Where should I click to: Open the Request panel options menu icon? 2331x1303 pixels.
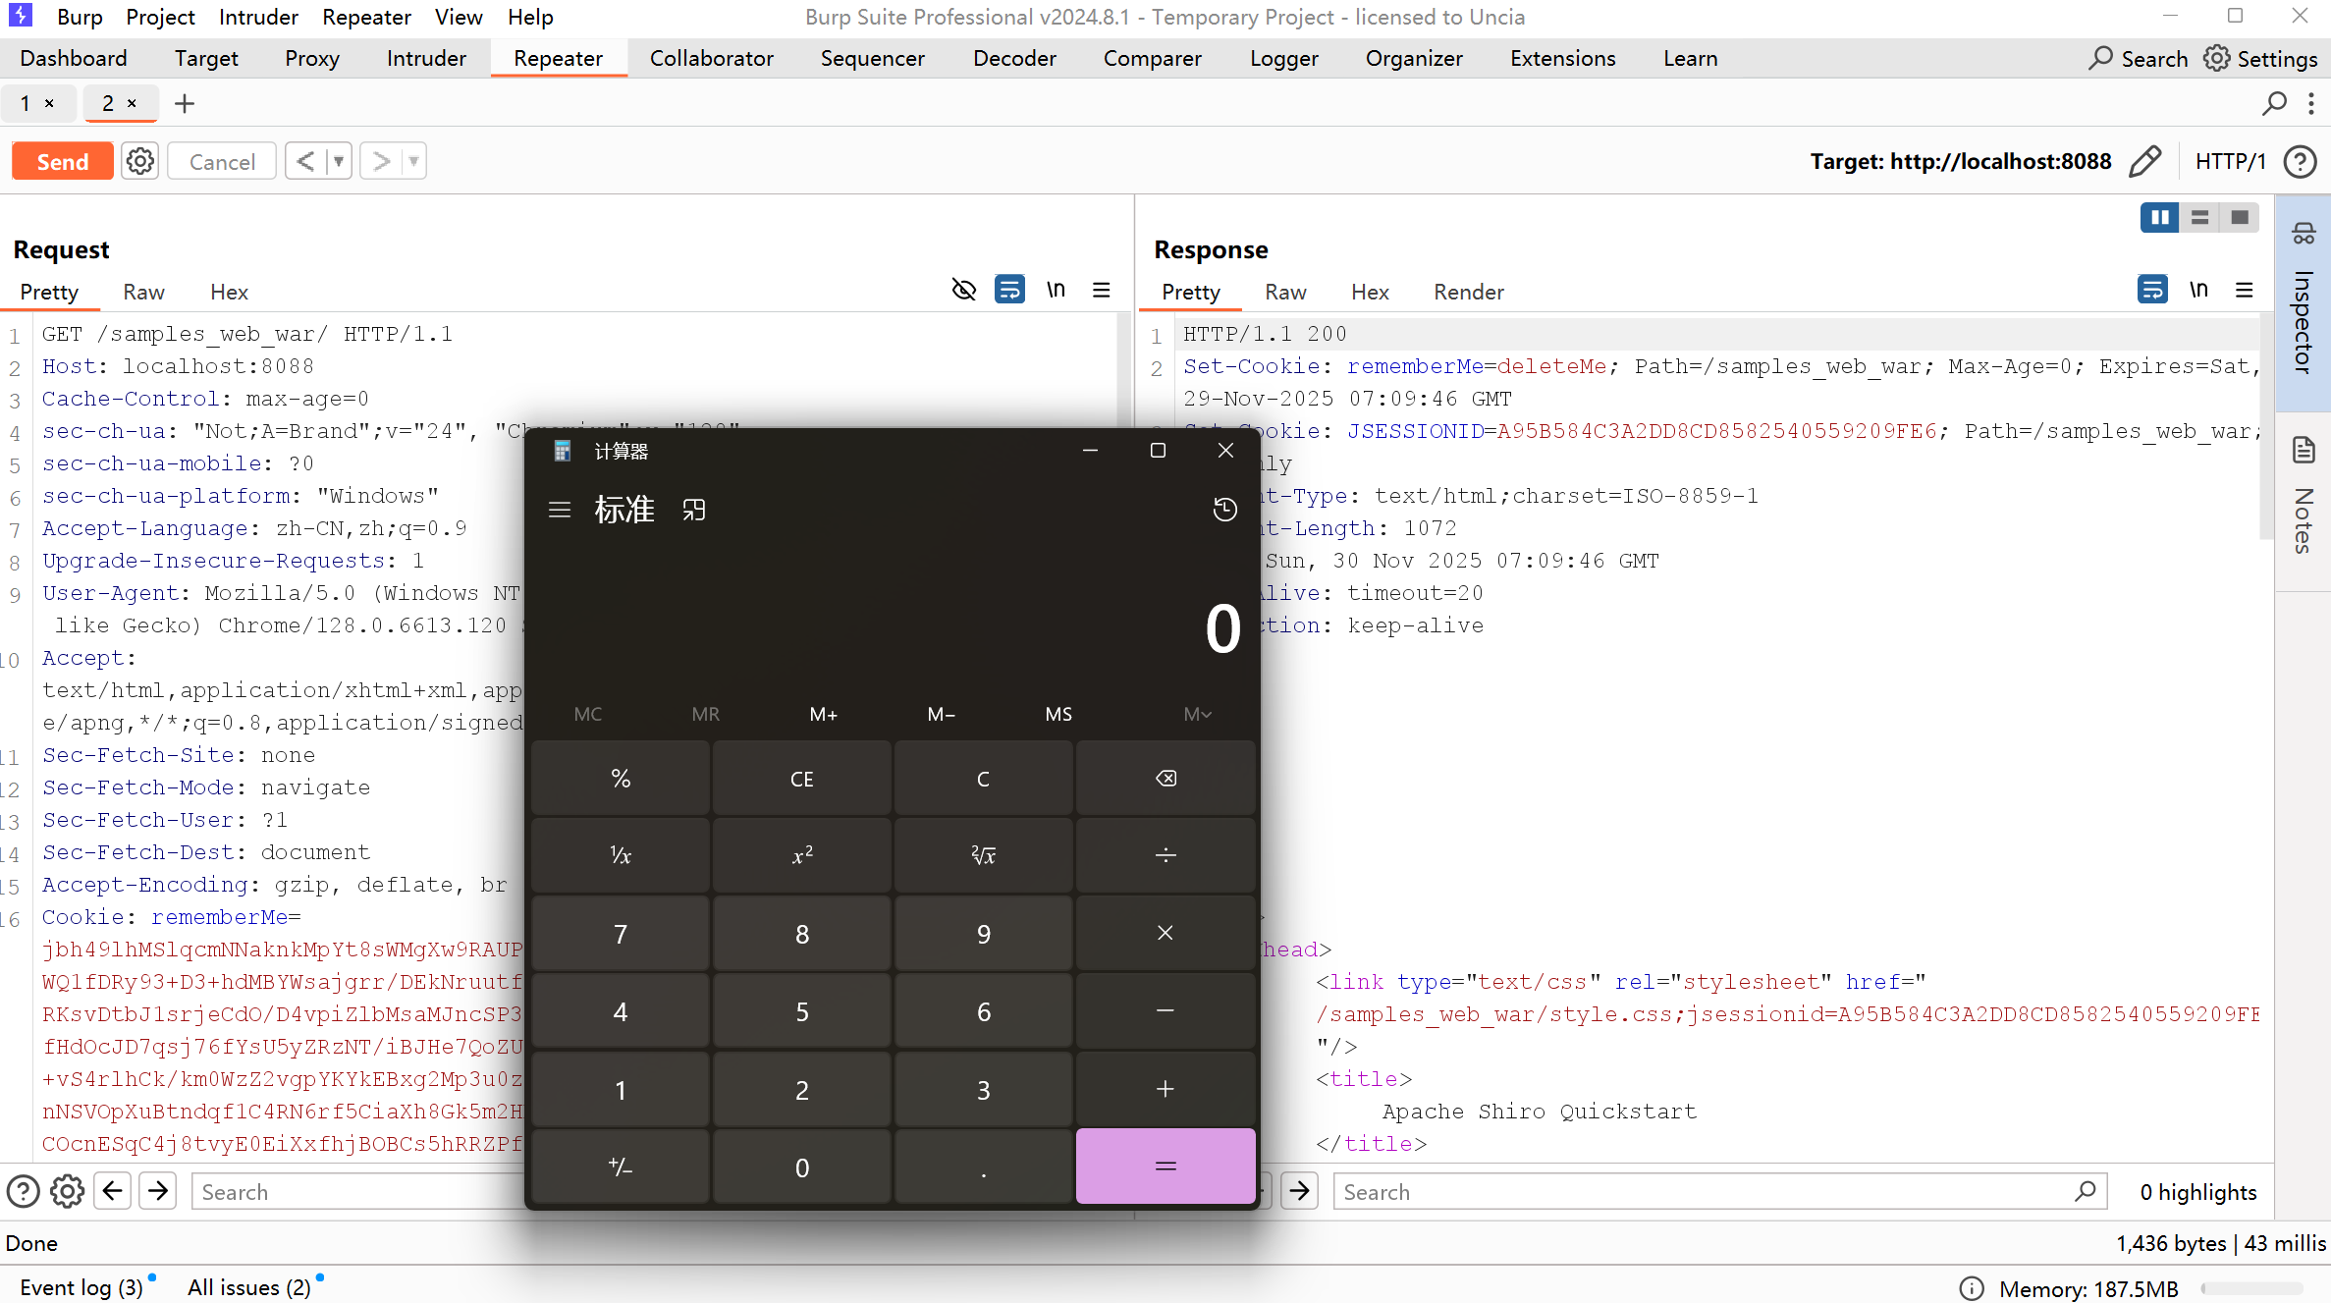(1102, 290)
